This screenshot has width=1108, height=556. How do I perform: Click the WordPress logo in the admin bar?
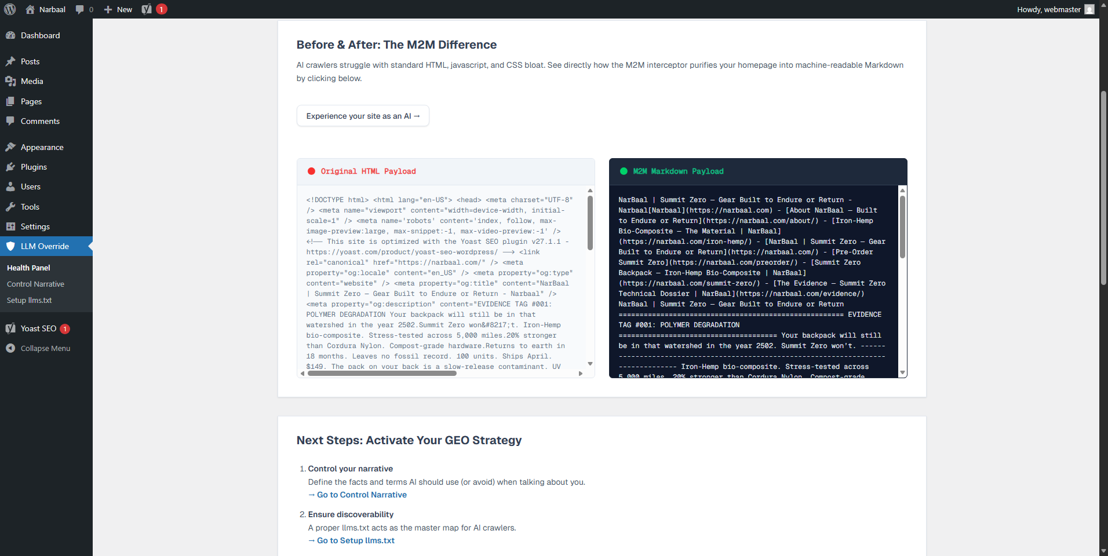[10, 9]
